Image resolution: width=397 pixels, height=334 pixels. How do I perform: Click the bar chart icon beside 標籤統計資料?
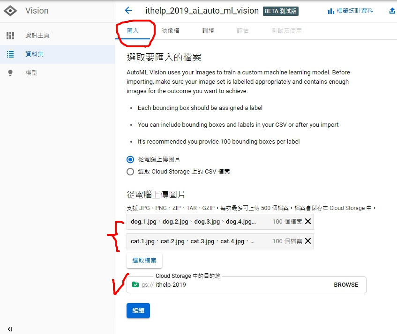(x=330, y=11)
